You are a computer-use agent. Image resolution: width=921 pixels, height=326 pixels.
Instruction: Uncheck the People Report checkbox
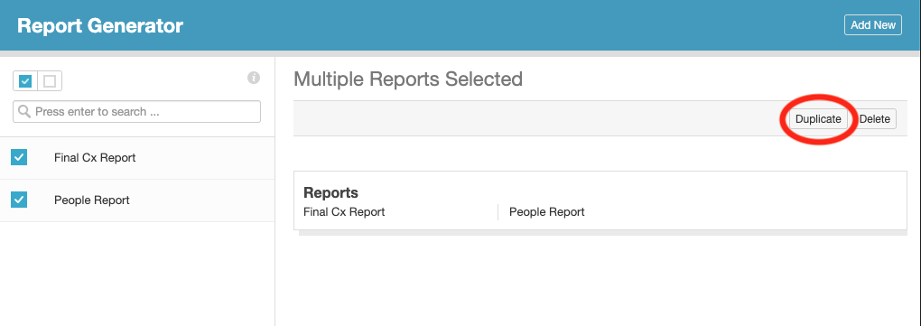coord(19,200)
